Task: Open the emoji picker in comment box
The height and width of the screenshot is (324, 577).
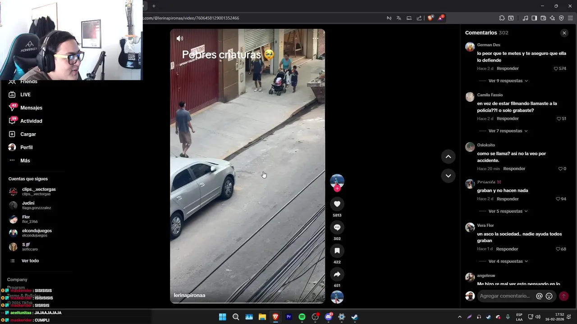Action: pyautogui.click(x=549, y=296)
